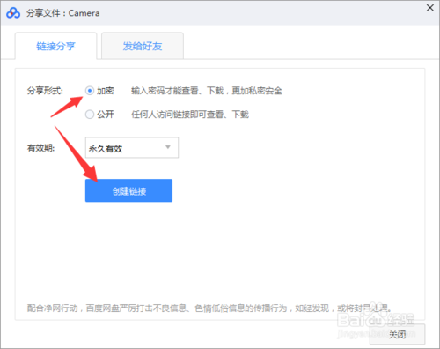Click the 分享文件：Camera title text
440x349 pixels.
[63, 13]
